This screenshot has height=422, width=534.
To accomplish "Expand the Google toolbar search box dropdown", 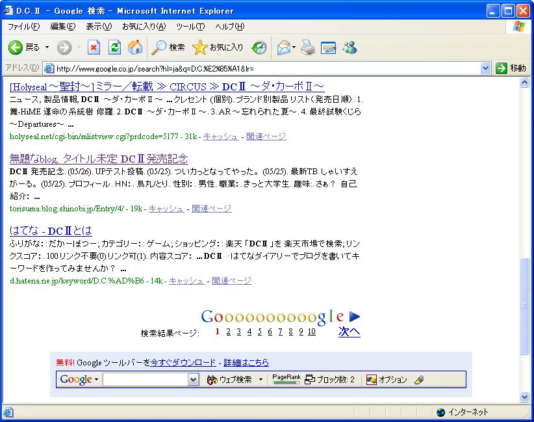I will (x=194, y=380).
